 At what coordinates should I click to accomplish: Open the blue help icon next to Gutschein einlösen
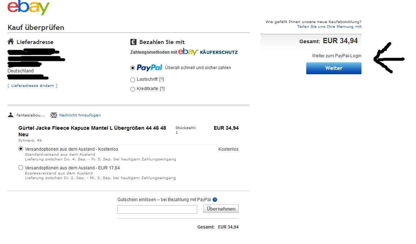215,200
